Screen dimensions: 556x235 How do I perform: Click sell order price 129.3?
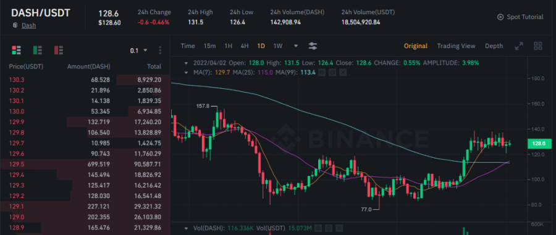pos(17,186)
